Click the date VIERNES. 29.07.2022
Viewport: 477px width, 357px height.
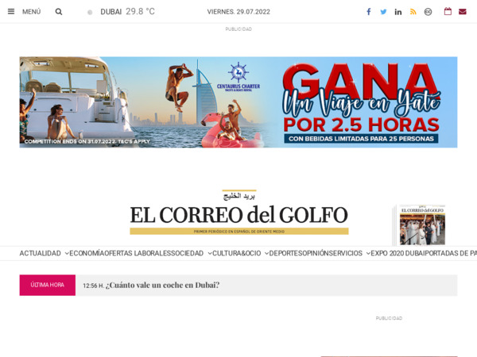[238, 12]
